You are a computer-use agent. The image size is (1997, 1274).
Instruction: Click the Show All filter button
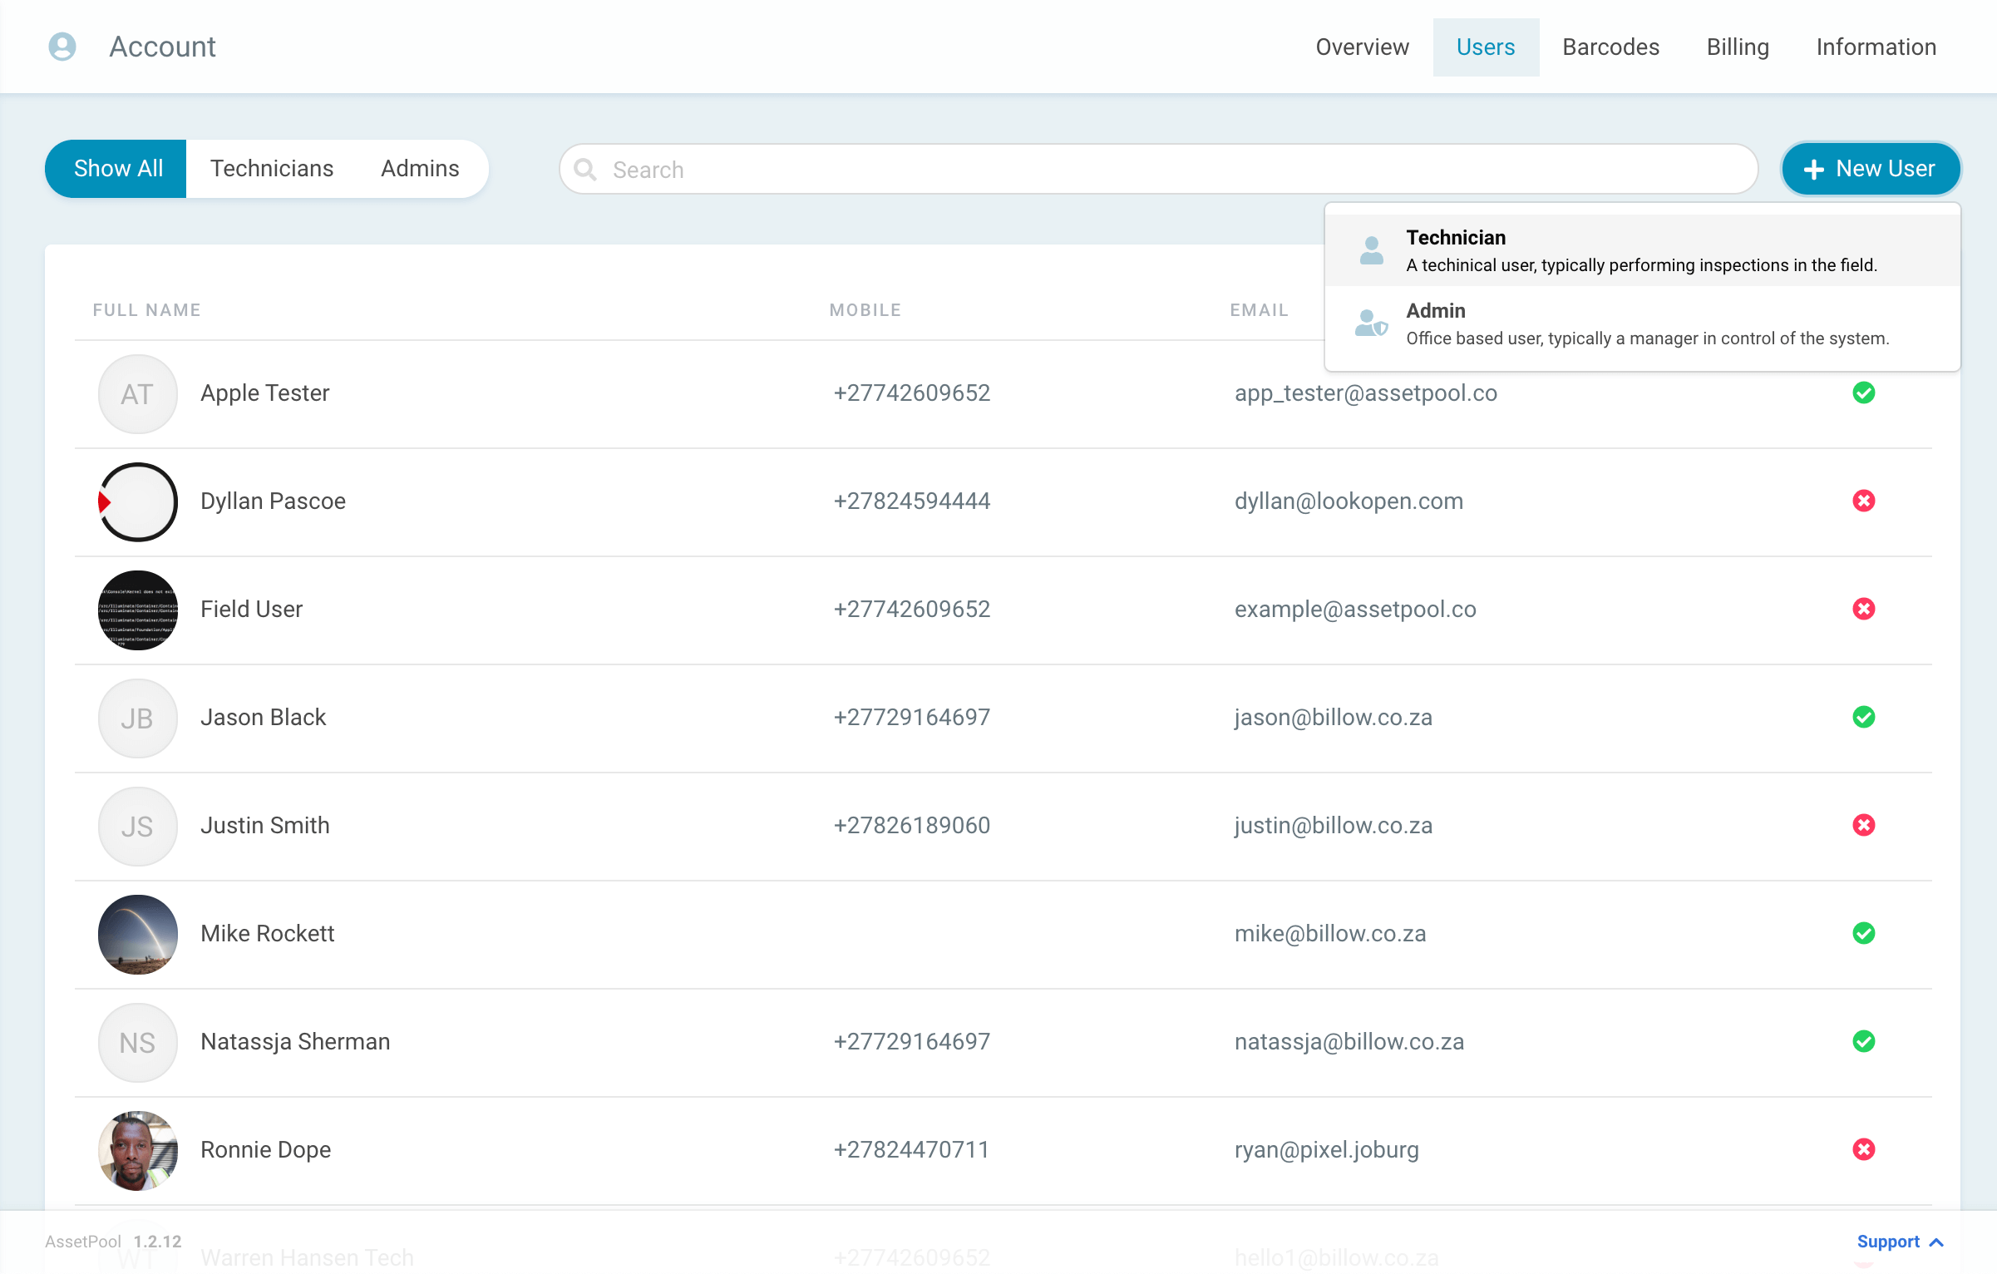point(118,168)
